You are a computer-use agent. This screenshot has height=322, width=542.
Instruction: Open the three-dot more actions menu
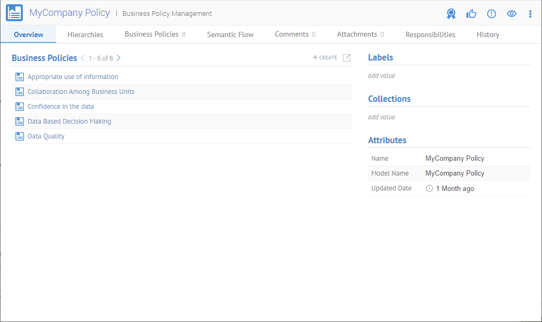click(x=530, y=14)
